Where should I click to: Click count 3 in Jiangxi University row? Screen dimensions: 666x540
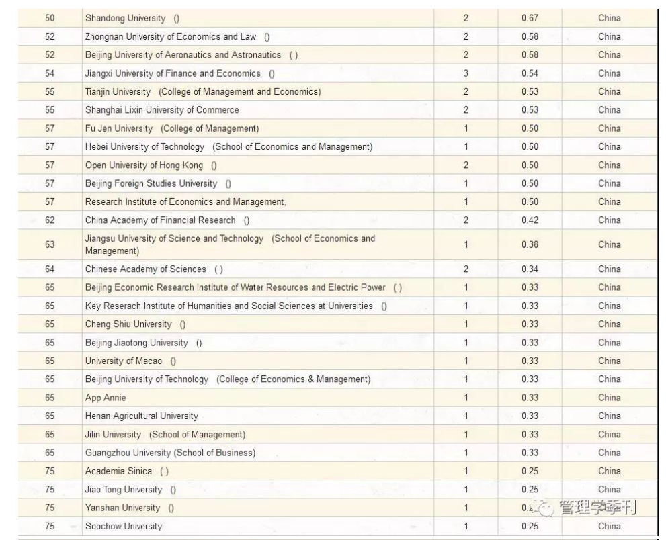[x=466, y=73]
